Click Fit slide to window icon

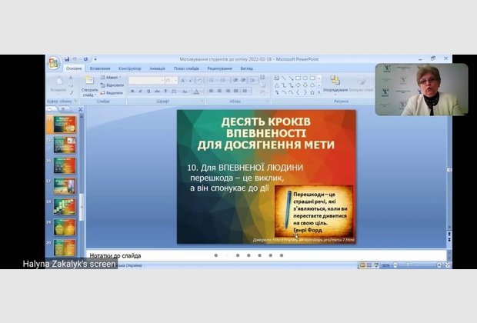click(x=448, y=265)
